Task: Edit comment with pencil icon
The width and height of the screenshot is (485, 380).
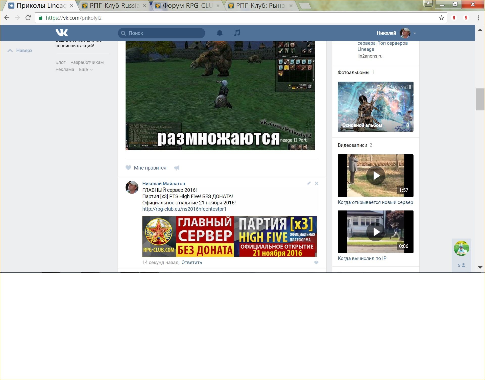Action: point(309,183)
